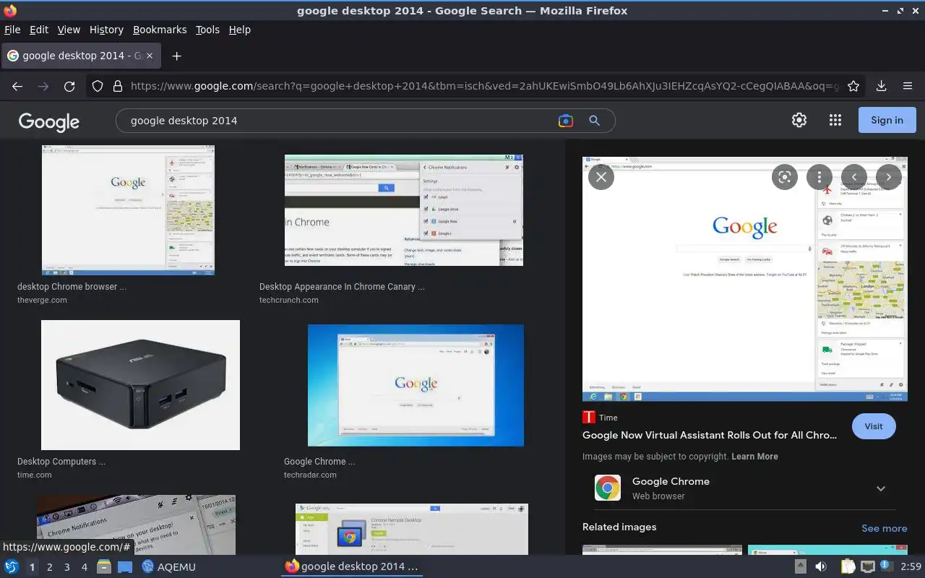Click the magnifier search button
925x578 pixels.
595,121
